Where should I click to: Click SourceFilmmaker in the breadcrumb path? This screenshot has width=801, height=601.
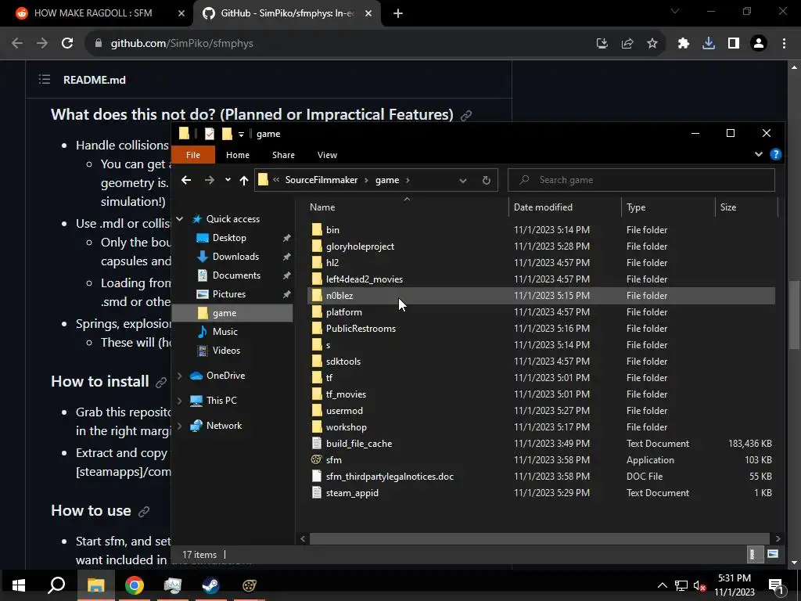tap(321, 180)
